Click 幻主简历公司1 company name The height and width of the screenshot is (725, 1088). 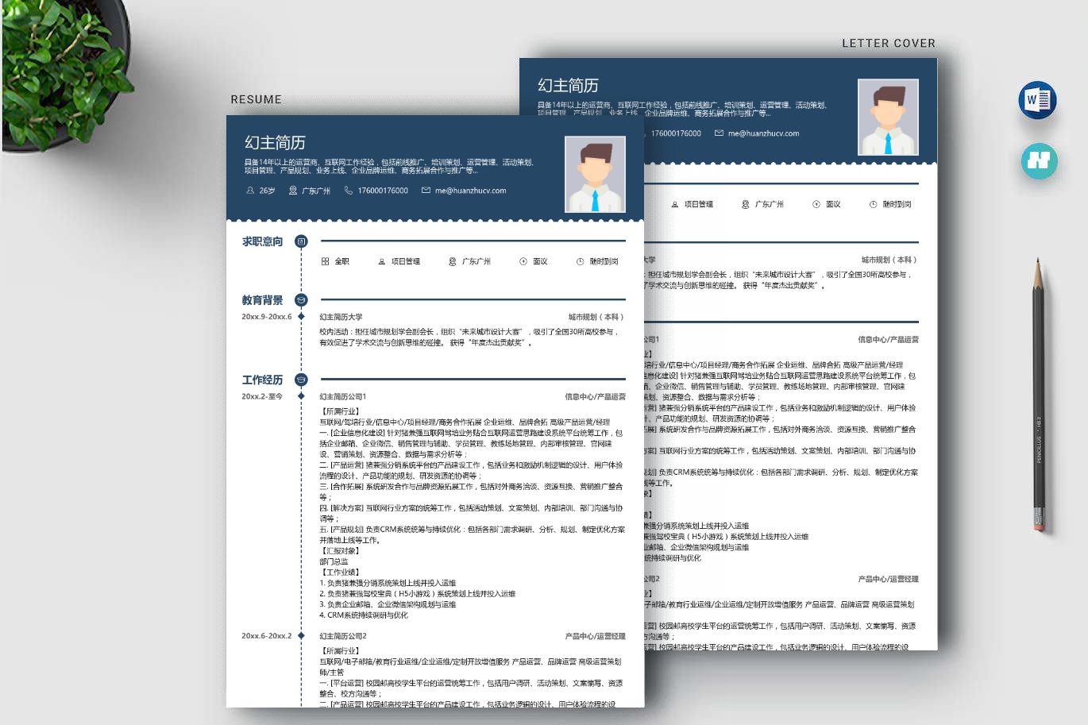coord(343,396)
